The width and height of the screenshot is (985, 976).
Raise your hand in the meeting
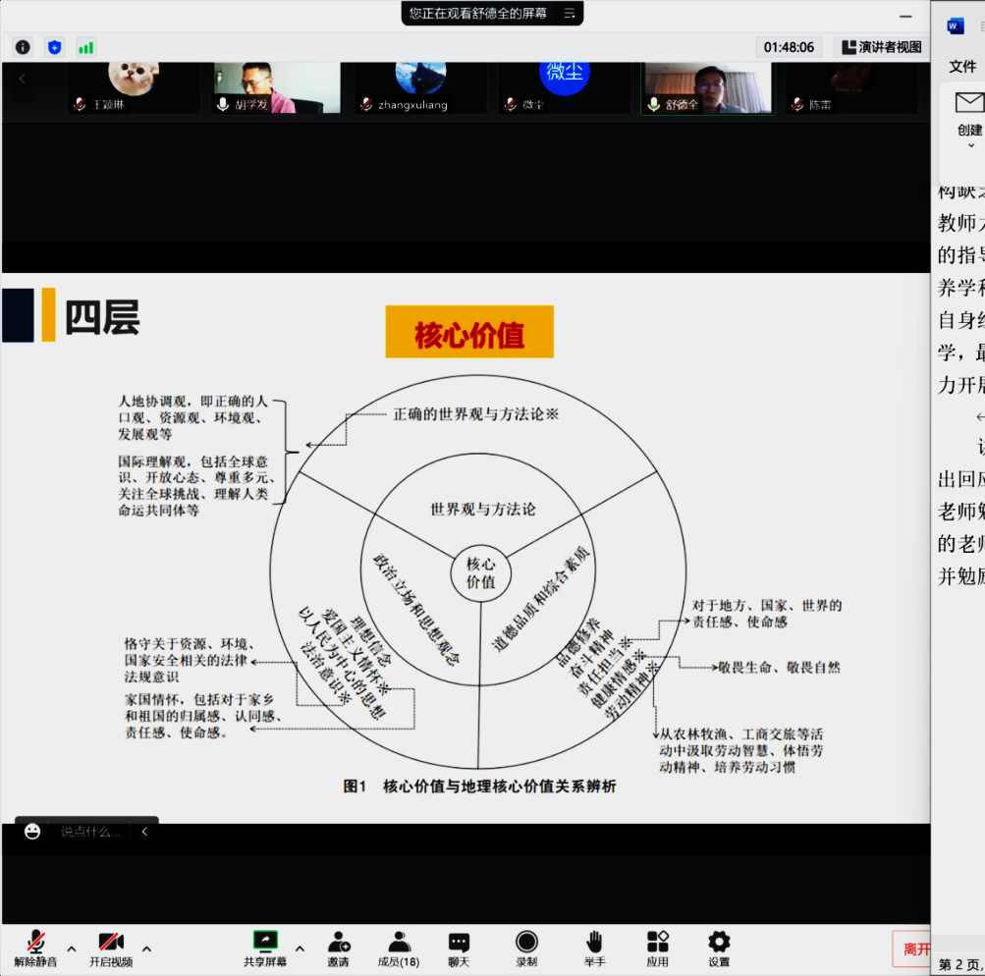[594, 949]
